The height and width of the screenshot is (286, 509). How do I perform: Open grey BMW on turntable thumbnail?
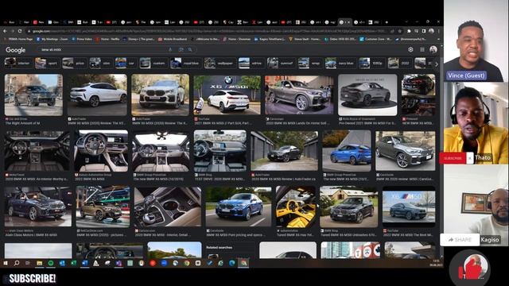(x=367, y=95)
